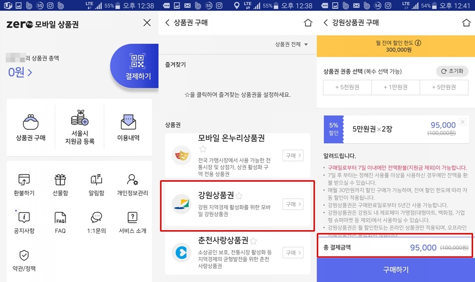Tap the 구매하기 purchase button
The image size is (475, 282).
(x=396, y=270)
